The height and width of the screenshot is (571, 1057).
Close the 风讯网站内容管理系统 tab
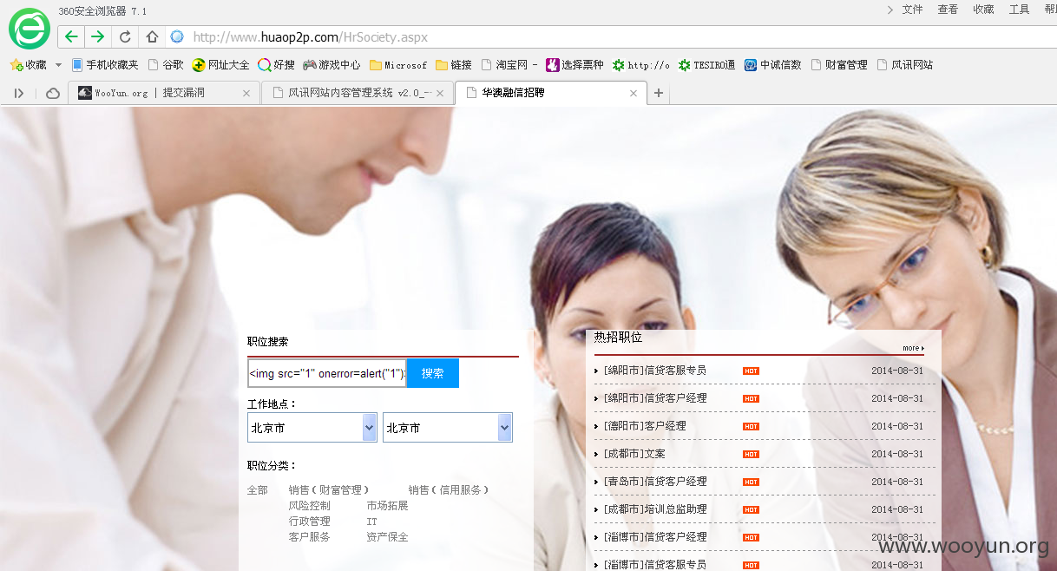[440, 93]
